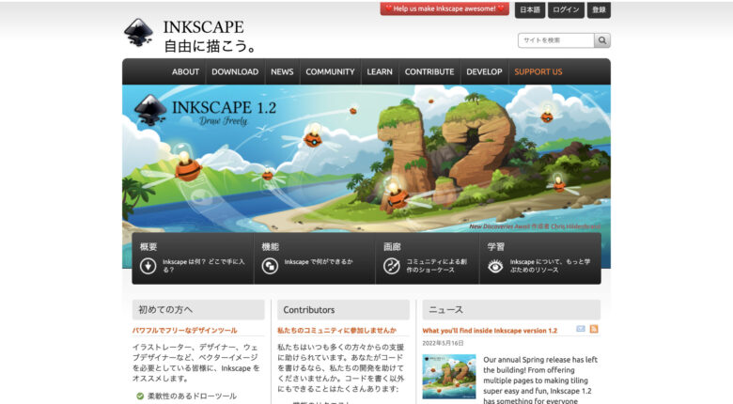Screen dimensions: 733x404
Task: Open 機能 features panel link
Action: point(314,258)
